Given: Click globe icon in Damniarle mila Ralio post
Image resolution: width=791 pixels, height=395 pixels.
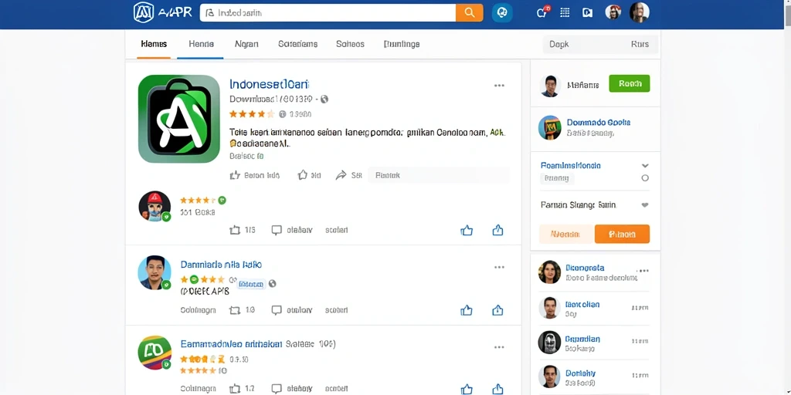Looking at the screenshot, I should point(273,284).
